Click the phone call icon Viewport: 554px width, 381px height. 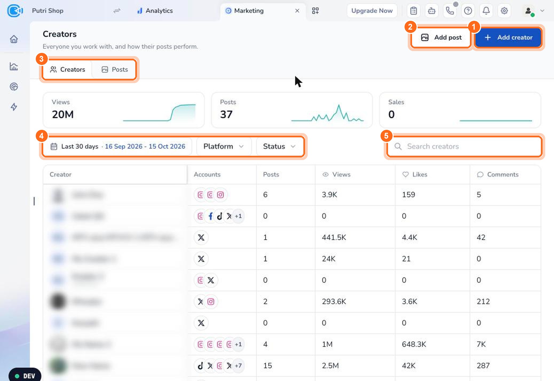[450, 11]
